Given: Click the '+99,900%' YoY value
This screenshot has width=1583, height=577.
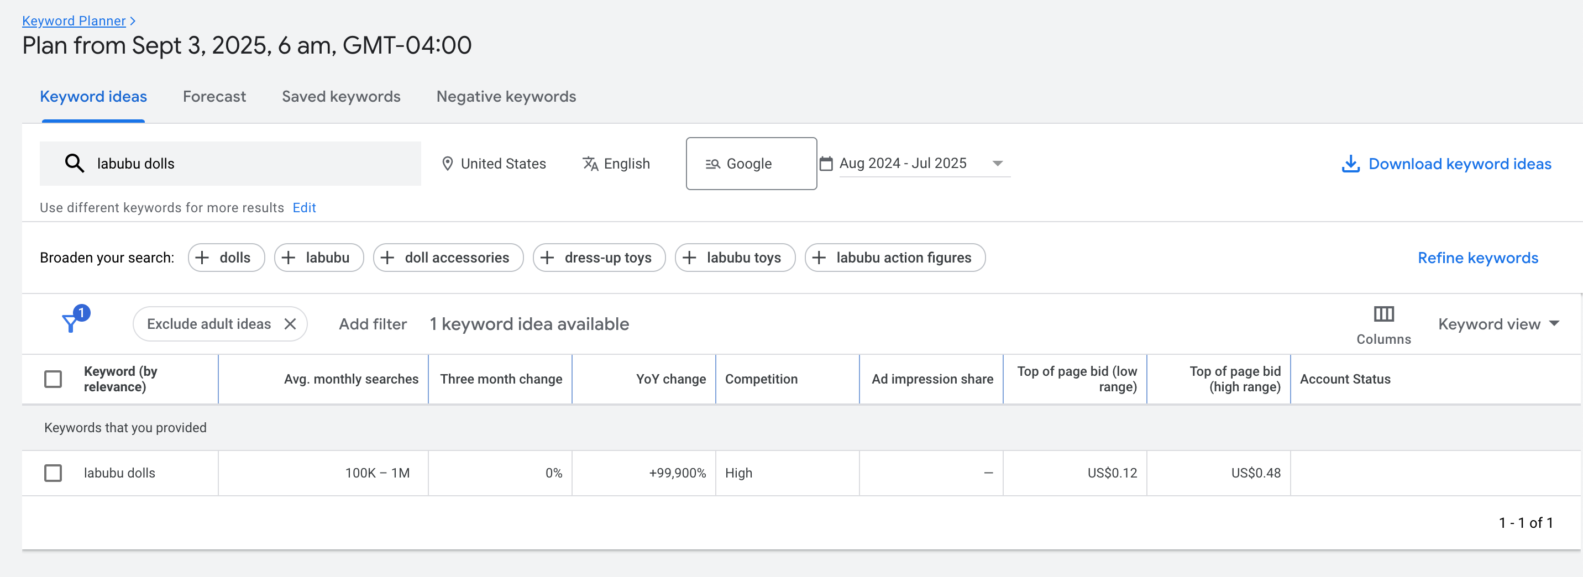Looking at the screenshot, I should [x=677, y=473].
